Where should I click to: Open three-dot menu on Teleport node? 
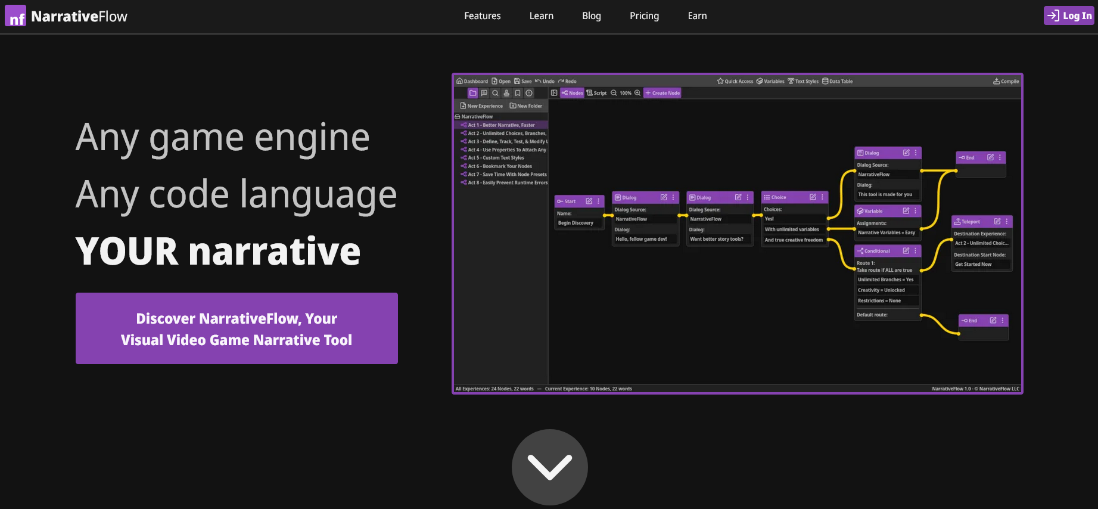click(x=1007, y=221)
